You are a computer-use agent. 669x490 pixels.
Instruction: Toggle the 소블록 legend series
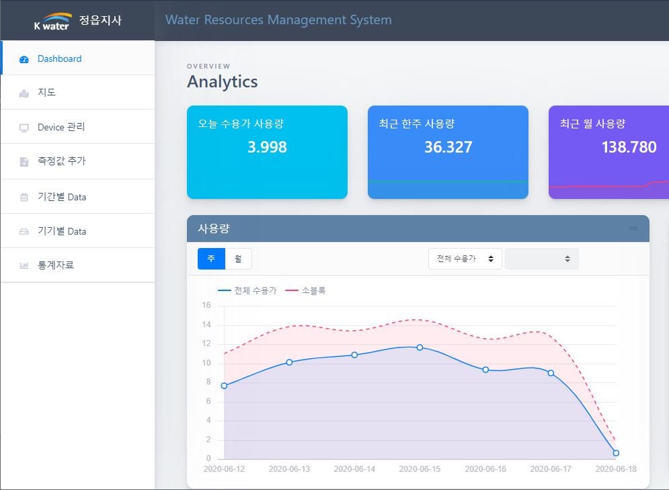305,290
